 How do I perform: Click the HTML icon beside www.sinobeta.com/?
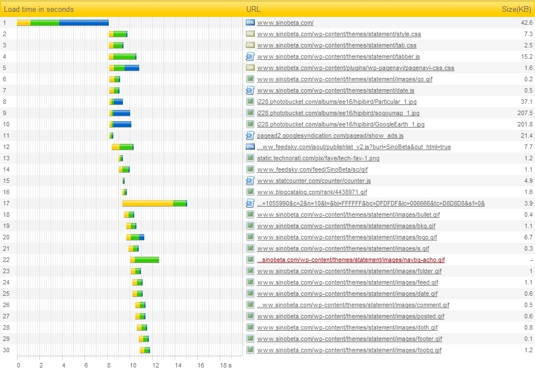[250, 23]
